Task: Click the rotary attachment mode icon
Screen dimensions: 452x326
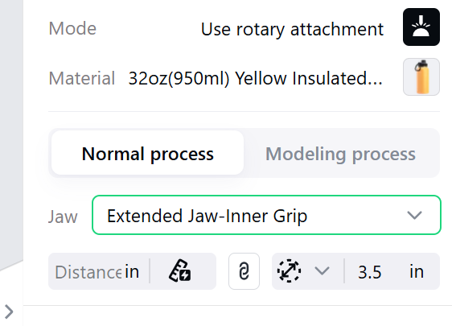Action: click(x=421, y=27)
